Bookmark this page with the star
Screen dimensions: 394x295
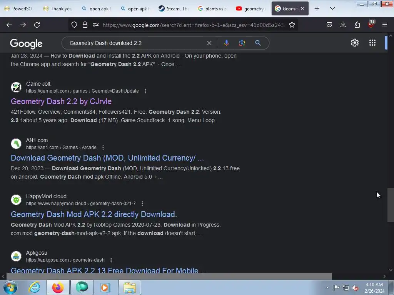click(x=292, y=25)
